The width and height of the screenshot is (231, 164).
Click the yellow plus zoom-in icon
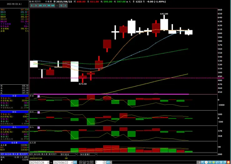pyautogui.click(x=214, y=162)
